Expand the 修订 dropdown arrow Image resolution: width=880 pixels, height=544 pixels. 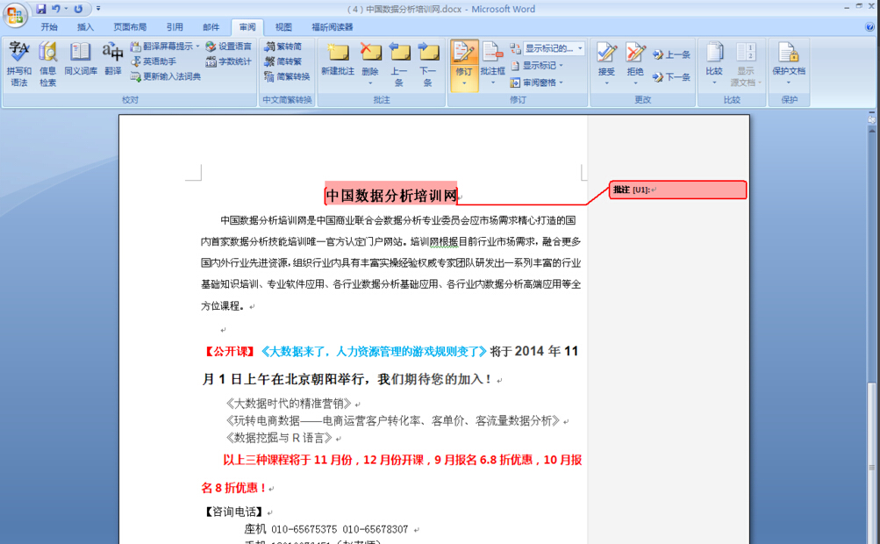463,83
